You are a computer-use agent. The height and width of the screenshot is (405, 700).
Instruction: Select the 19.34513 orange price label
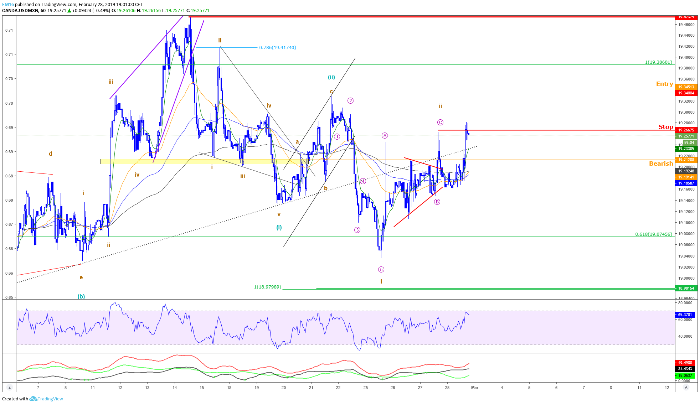[686, 87]
